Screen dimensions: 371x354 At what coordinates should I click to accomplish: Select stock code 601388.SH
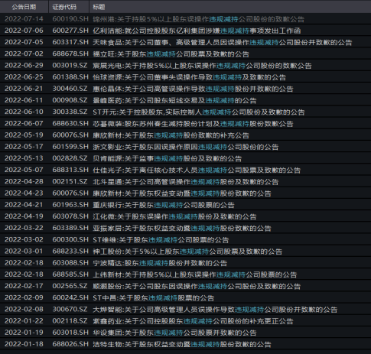pyautogui.click(x=70, y=77)
